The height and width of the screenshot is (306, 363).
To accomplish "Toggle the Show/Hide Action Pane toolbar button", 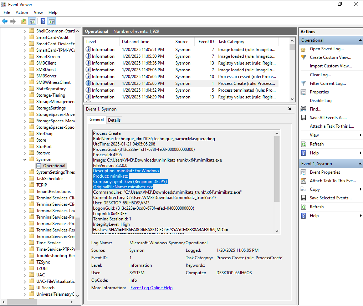I will (x=51, y=21).
